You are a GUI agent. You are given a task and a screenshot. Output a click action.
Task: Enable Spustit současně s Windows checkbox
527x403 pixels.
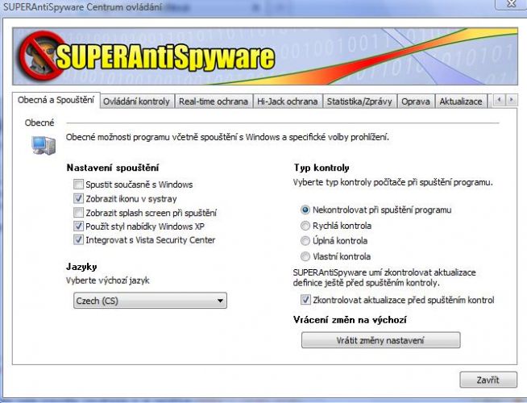(x=78, y=185)
